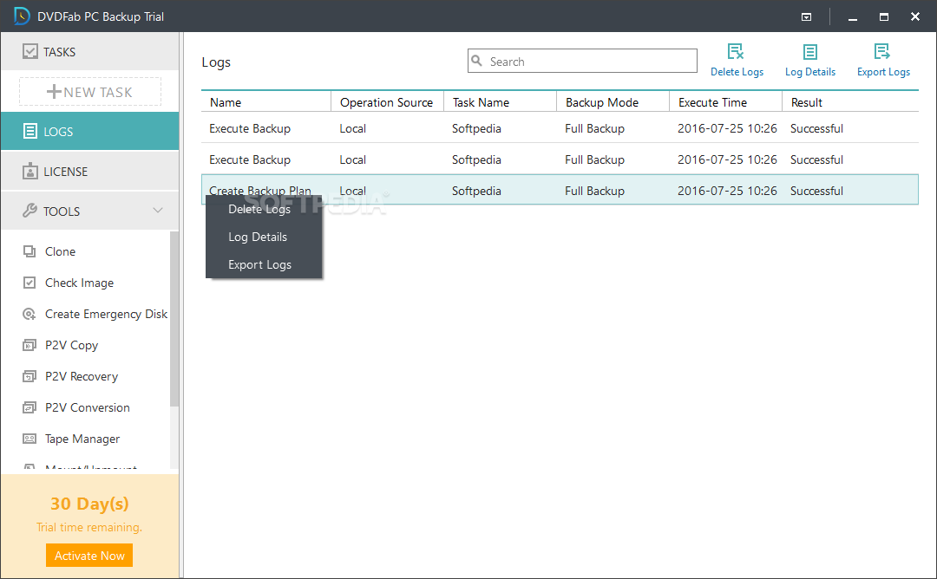Click the 30 Day(s) trial text
Viewport: 937px width, 579px height.
click(x=89, y=504)
